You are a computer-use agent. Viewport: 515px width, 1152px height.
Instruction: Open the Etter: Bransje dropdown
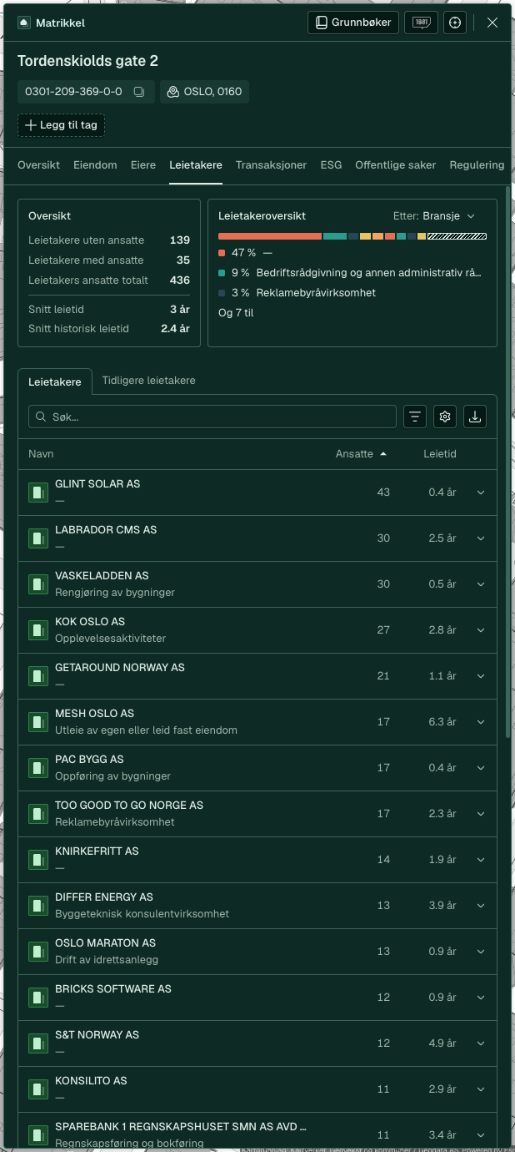click(x=434, y=215)
